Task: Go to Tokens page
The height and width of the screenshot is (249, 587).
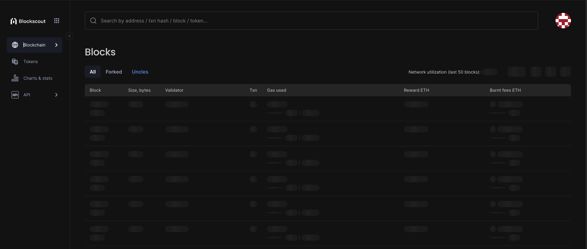Action: click(31, 62)
